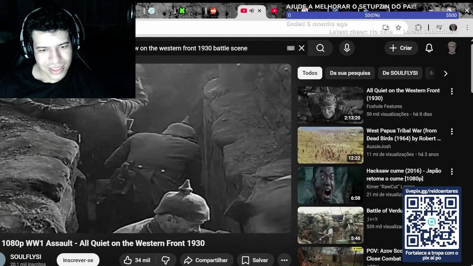Open the Hacksaw cume video thumbnail
The width and height of the screenshot is (473, 266).
330,185
